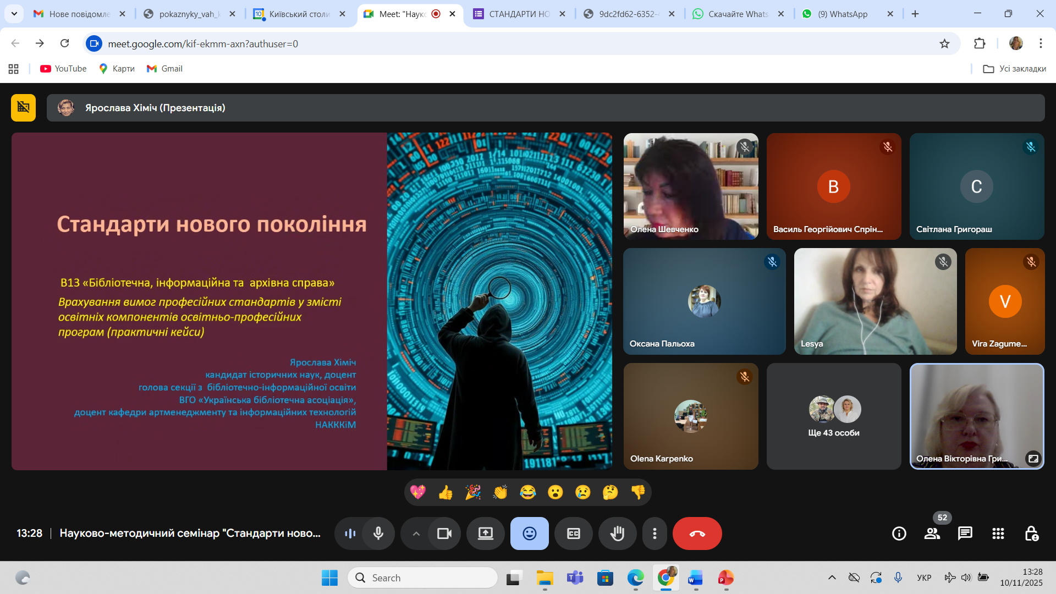Toggle the camera on or off
This screenshot has width=1056, height=594.
click(x=444, y=533)
